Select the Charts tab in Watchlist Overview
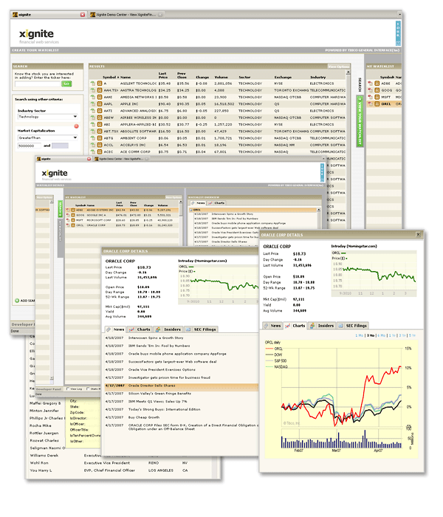The width and height of the screenshot is (443, 517). click(216, 203)
